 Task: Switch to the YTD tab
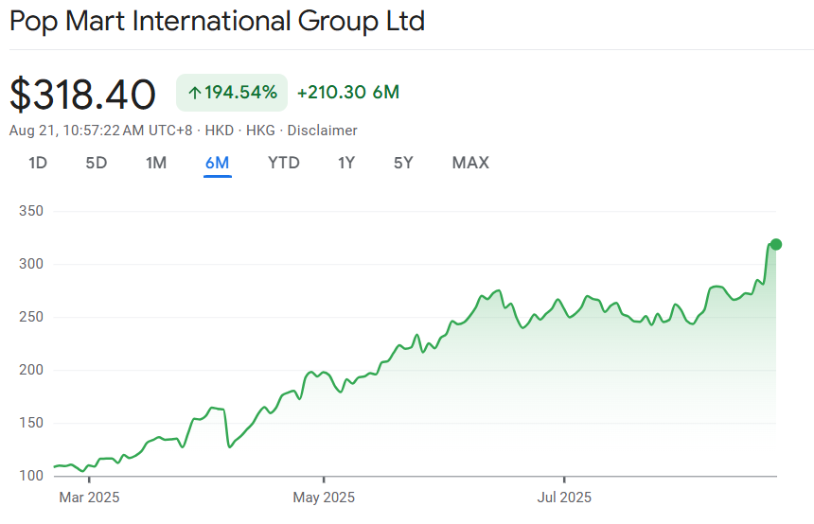coord(284,163)
